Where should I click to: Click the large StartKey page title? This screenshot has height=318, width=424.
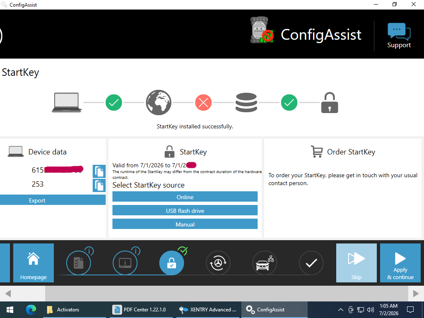[x=21, y=72]
